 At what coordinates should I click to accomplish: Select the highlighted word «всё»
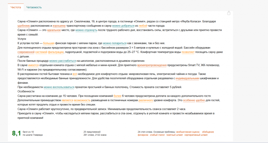pyautogui.click(x=75, y=74)
